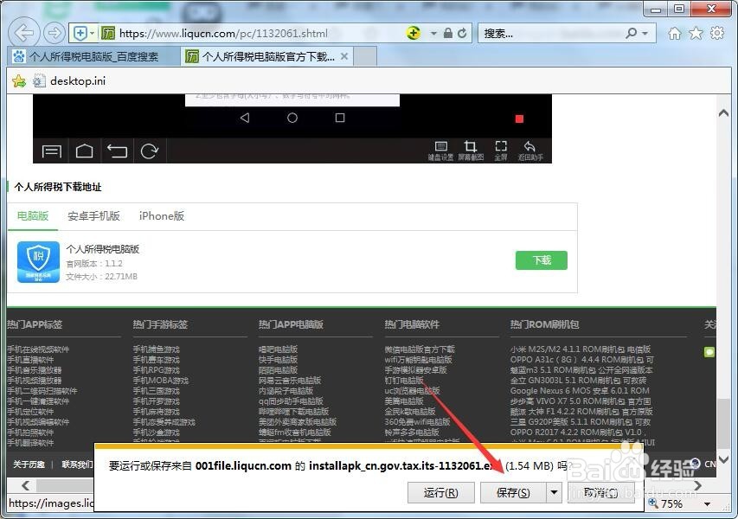This screenshot has height=519, width=738.
Task: Click 取消(C) Cancel button in download bar
Action: point(601,493)
